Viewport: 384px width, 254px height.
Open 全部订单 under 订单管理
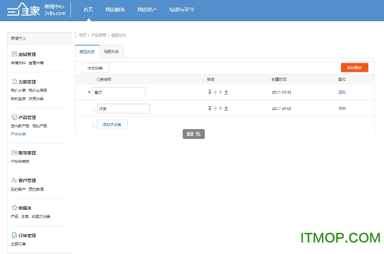click(18, 244)
